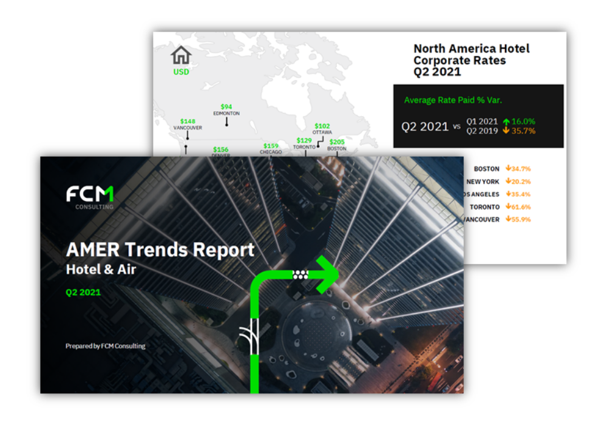Click the orange down arrow beside 35.7%

[506, 131]
